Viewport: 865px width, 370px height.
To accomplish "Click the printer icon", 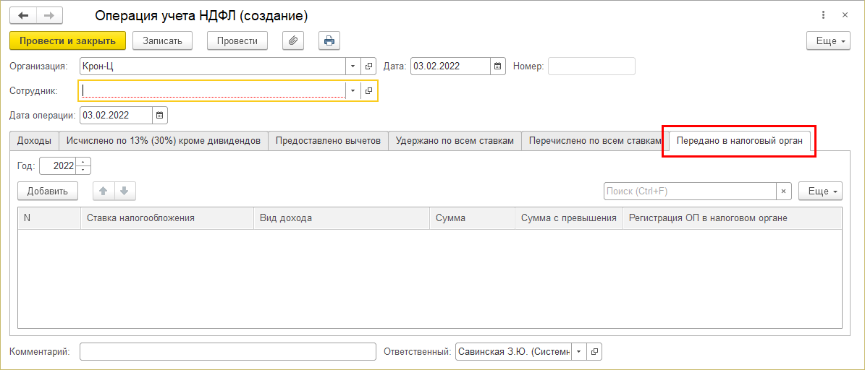I will click(x=329, y=40).
